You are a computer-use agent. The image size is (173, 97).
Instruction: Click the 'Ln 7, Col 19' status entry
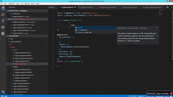click(132, 96)
